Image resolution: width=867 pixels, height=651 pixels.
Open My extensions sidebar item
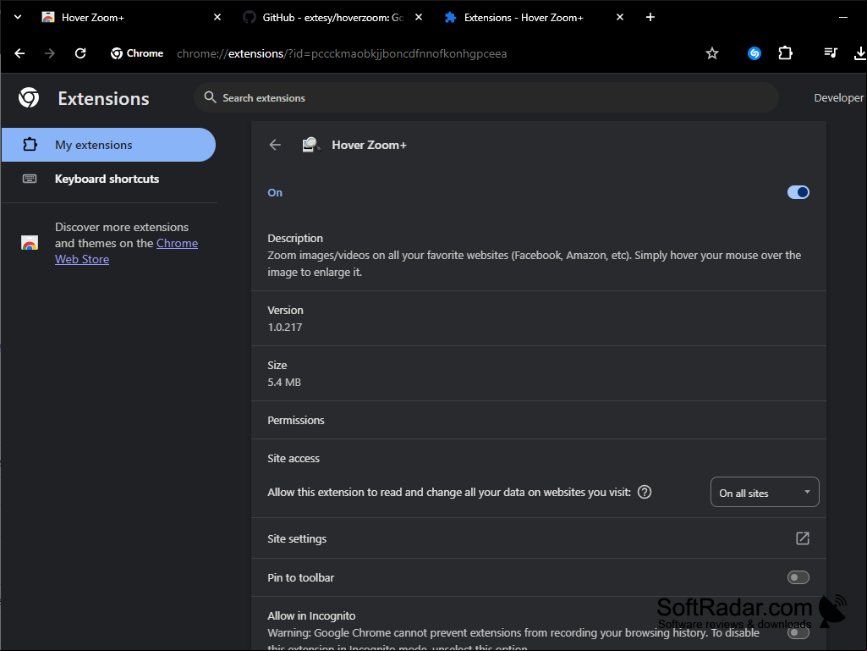click(108, 145)
